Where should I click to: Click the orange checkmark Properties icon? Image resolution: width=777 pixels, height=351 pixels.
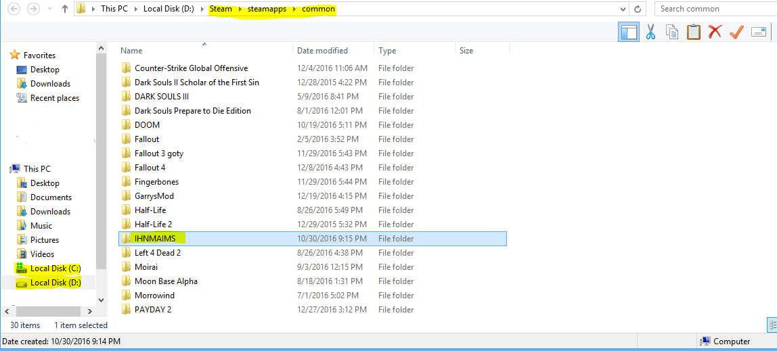coord(736,32)
